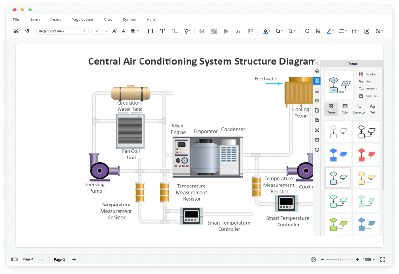Open the crop tool dropdown

(291, 31)
